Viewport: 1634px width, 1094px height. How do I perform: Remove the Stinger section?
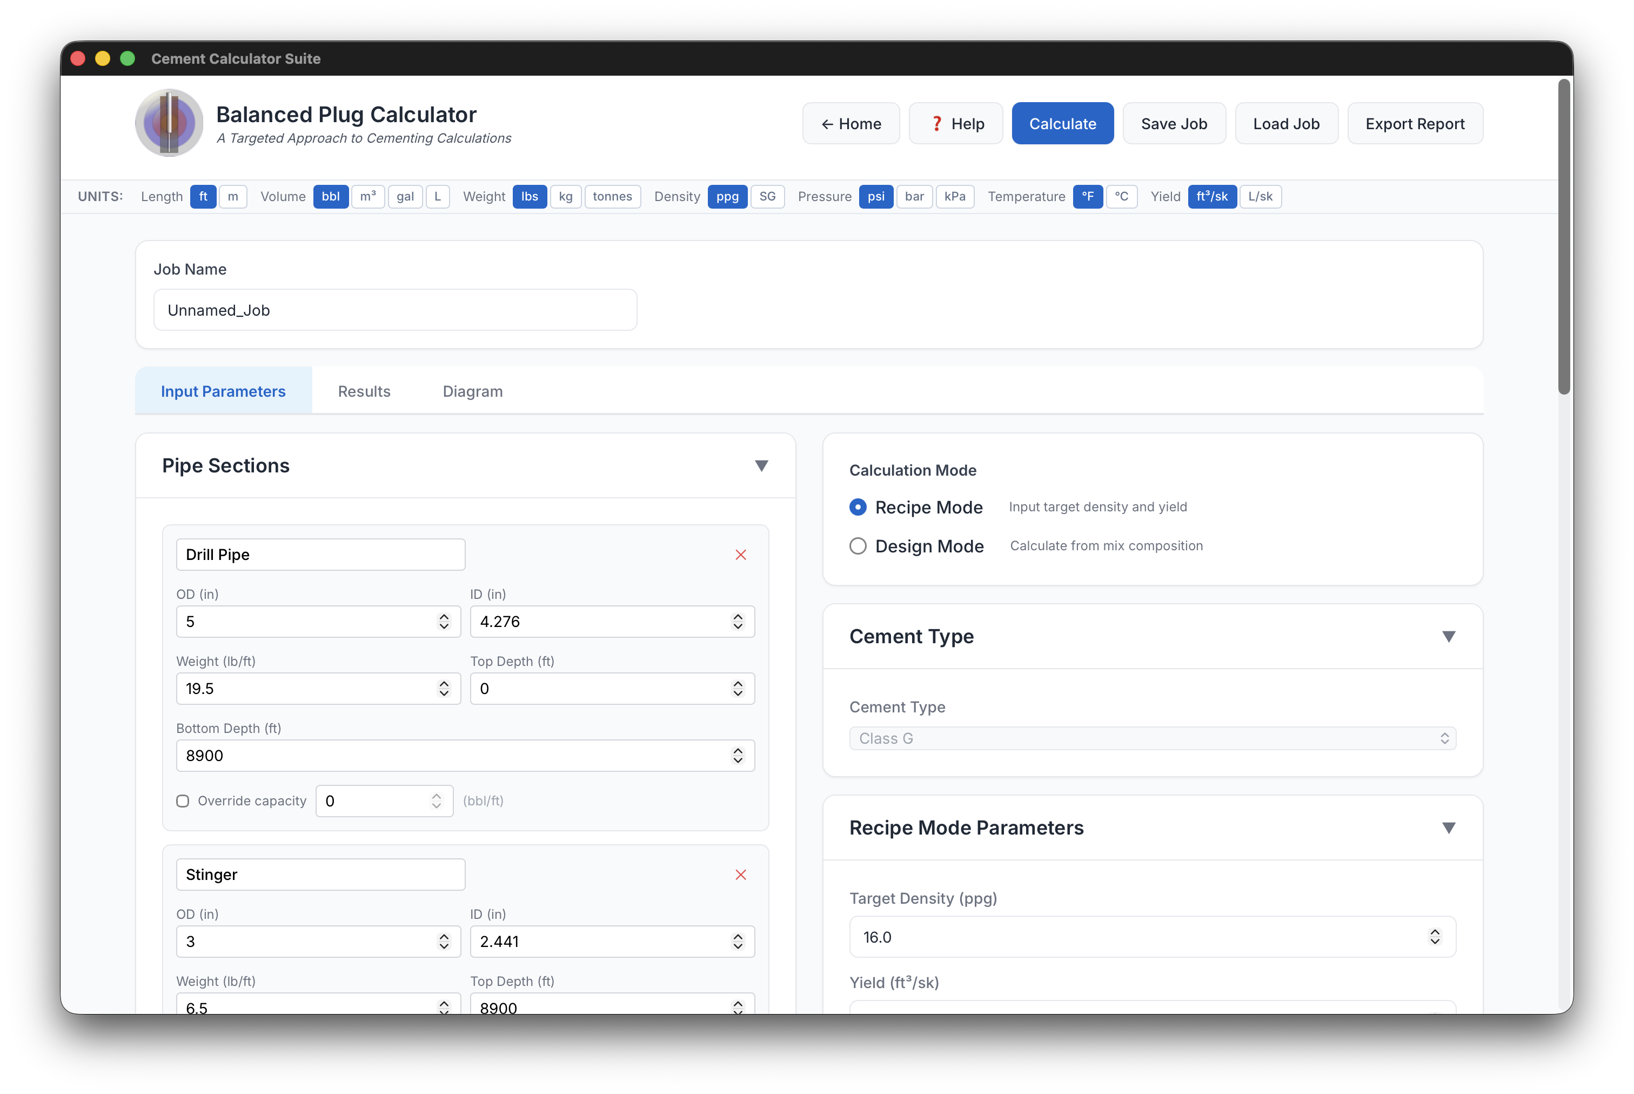tap(741, 874)
